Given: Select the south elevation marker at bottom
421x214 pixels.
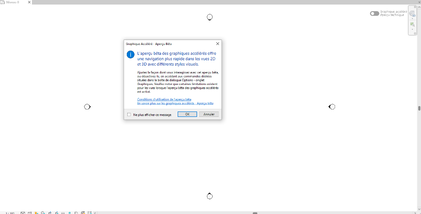Looking at the screenshot, I should (x=210, y=196).
